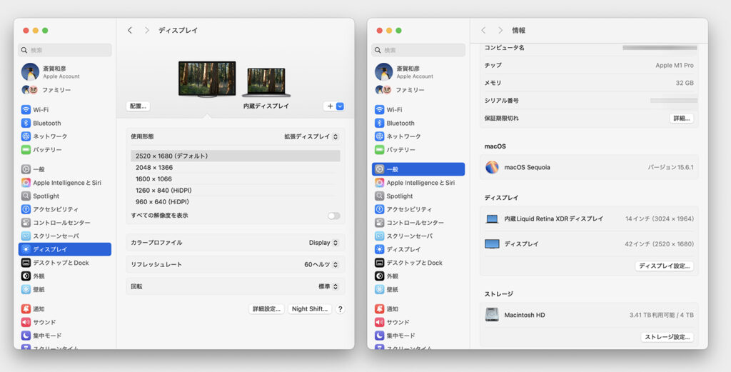The width and height of the screenshot is (731, 372).
Task: Go back in the right 情報 window
Action: pos(483,30)
